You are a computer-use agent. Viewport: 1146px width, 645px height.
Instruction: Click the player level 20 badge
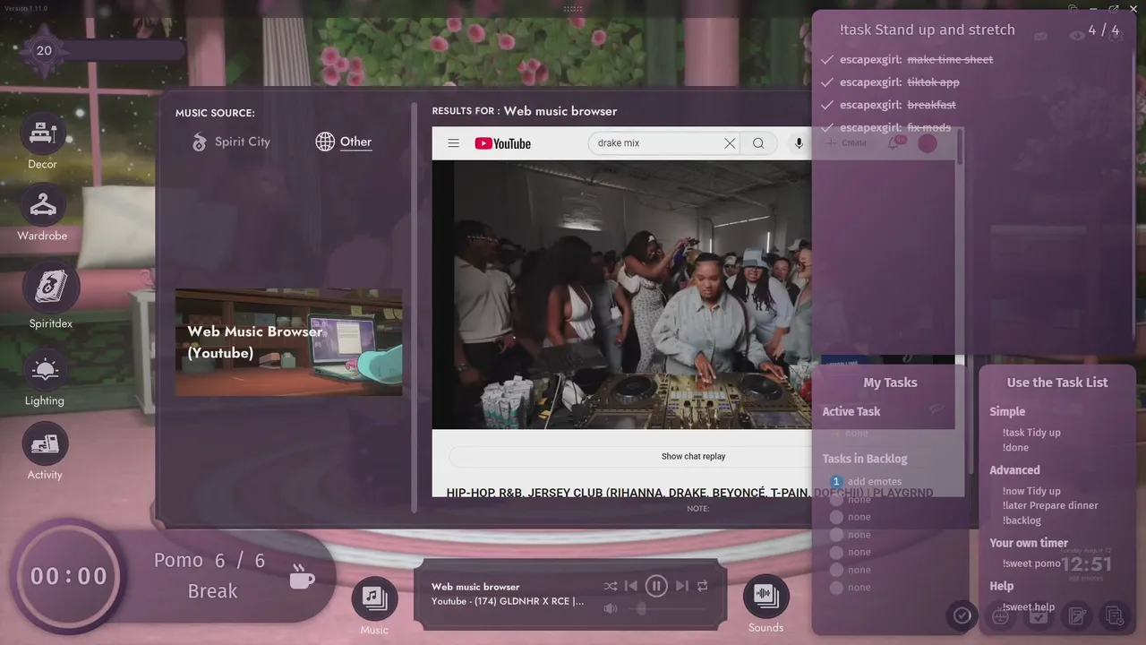44,50
